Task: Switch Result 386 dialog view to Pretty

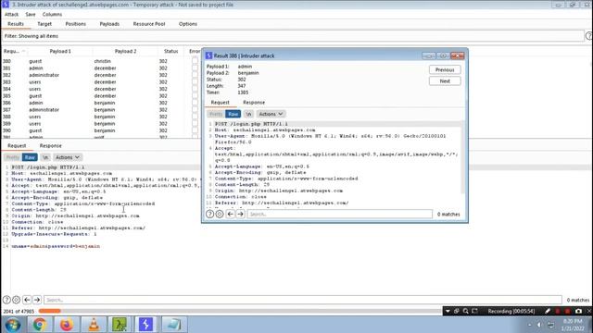Action: click(x=216, y=114)
